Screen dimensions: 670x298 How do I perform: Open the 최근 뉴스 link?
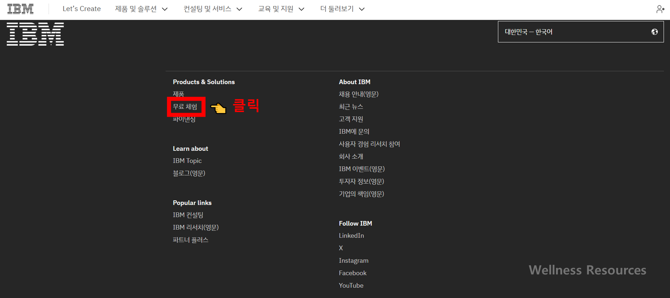pyautogui.click(x=351, y=107)
